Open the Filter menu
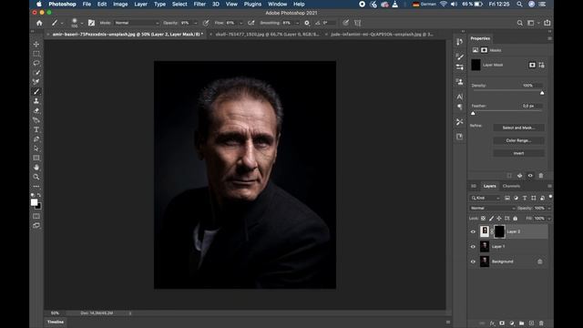Screen dimensions: 583x328 (x=199, y=4)
